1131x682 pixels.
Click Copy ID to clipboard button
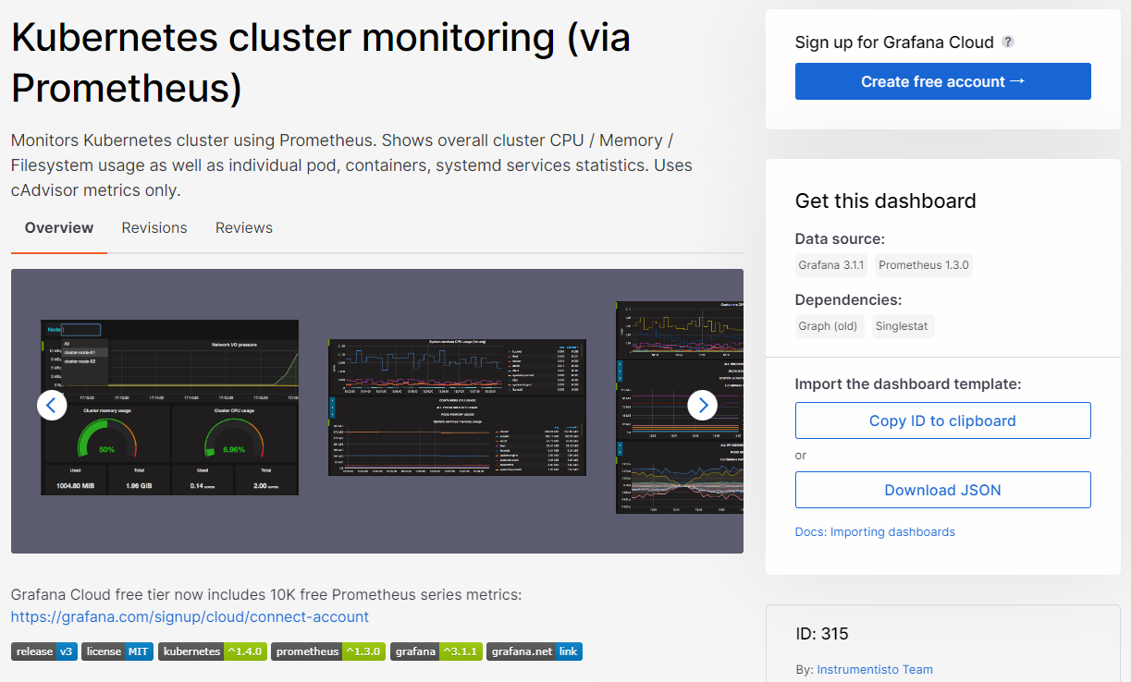942,420
